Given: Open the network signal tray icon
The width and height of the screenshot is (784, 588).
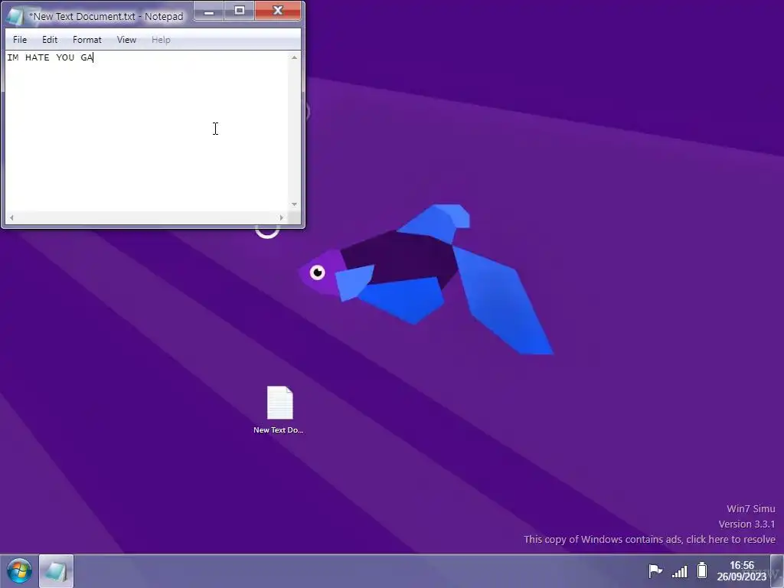Looking at the screenshot, I should click(x=680, y=570).
